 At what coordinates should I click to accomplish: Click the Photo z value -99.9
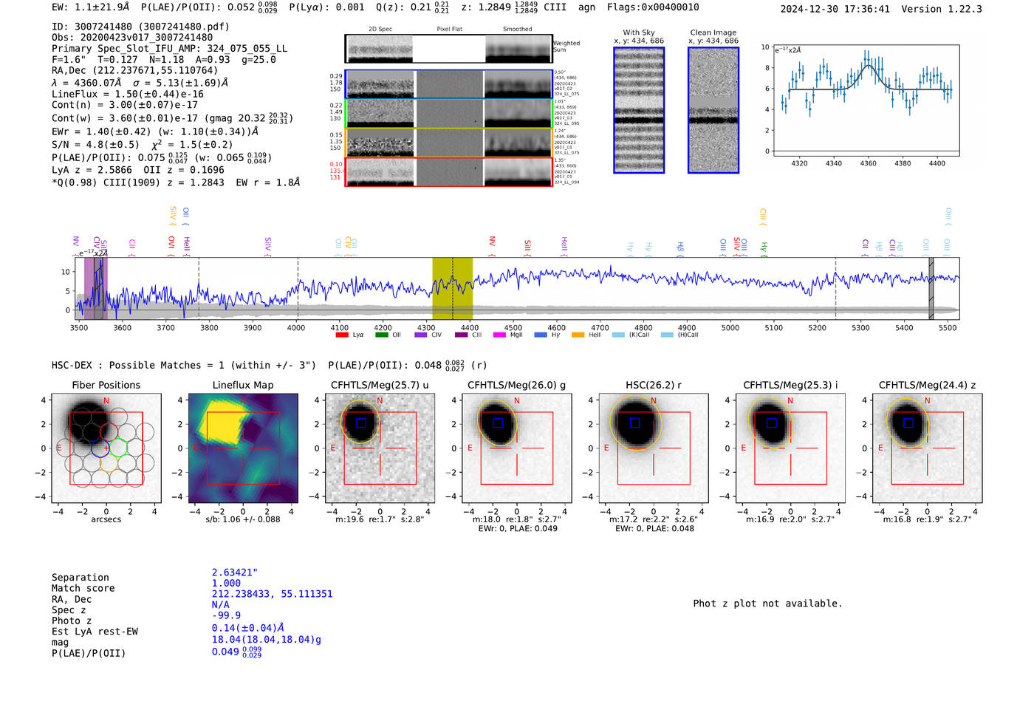pos(226,615)
